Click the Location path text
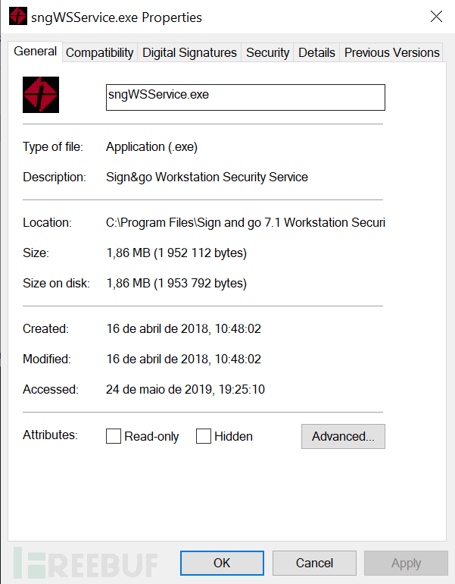The height and width of the screenshot is (584, 455). [x=245, y=222]
